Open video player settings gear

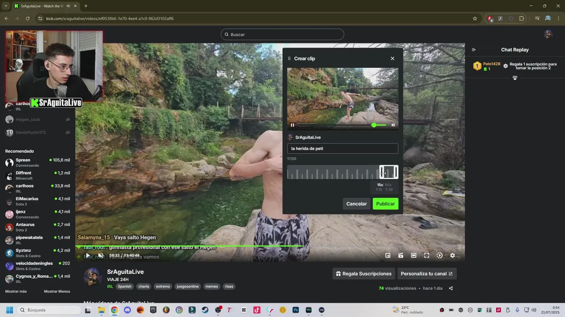click(452, 255)
